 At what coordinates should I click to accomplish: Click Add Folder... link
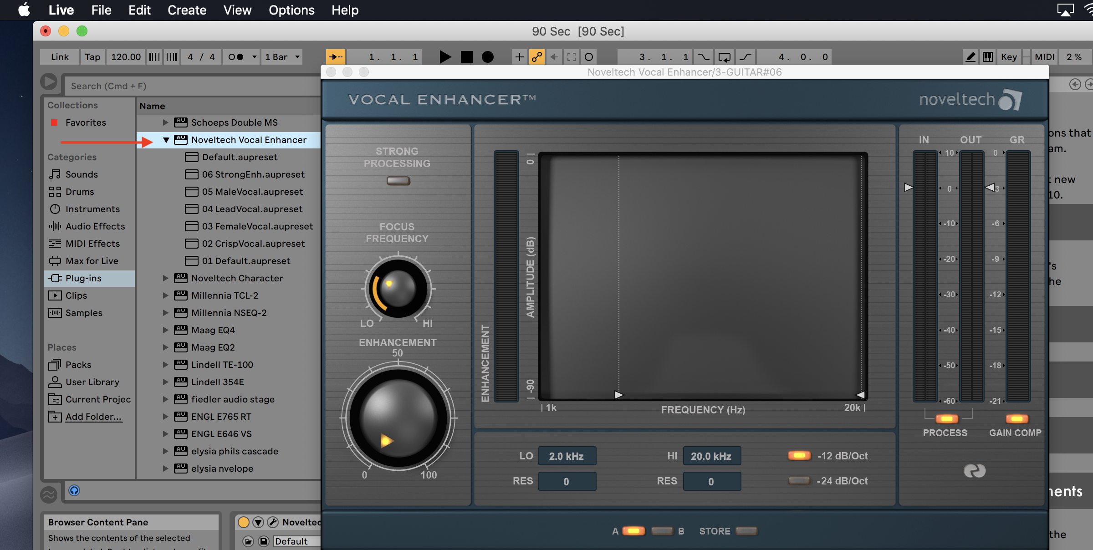93,417
